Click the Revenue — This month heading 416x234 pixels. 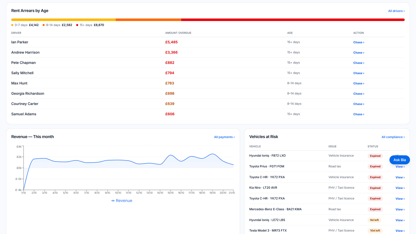pos(32,137)
